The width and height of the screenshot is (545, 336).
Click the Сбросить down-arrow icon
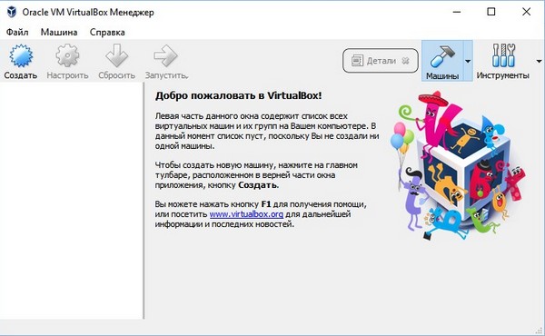(x=117, y=55)
